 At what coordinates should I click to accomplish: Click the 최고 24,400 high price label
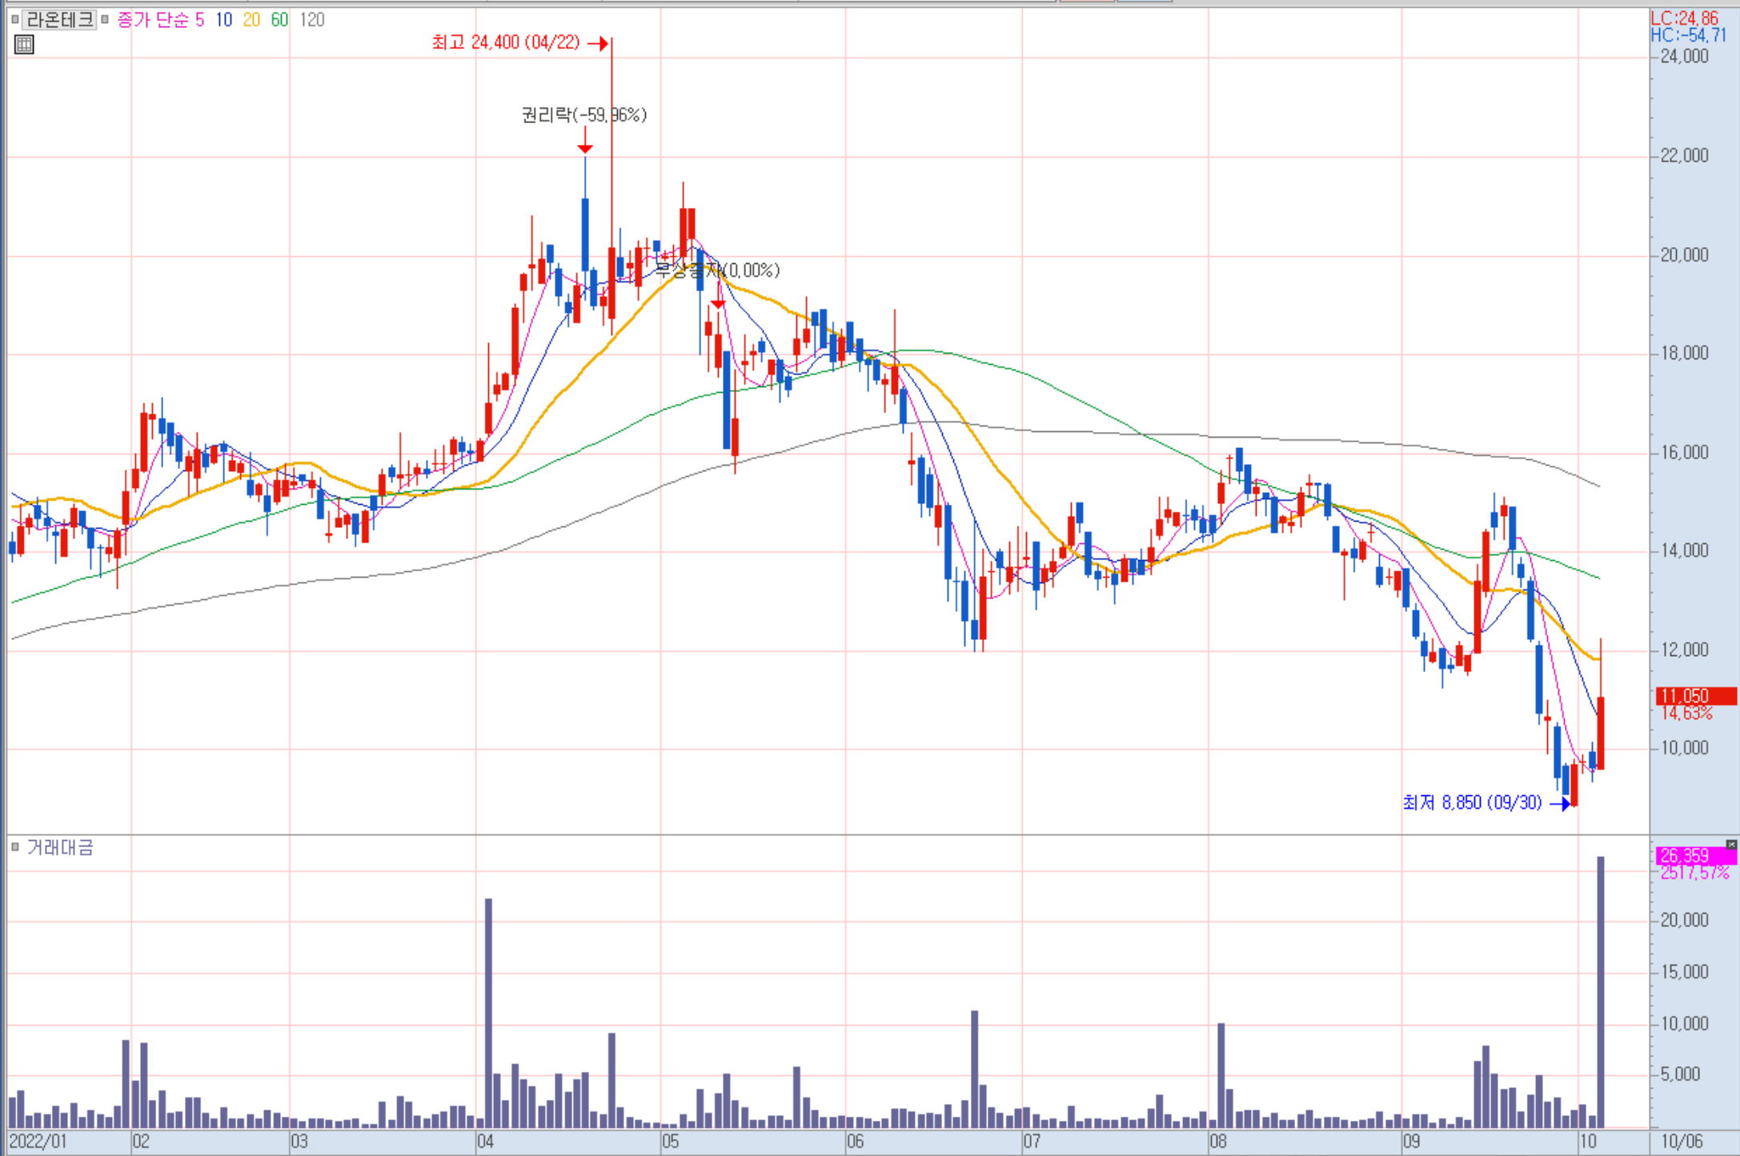[505, 42]
